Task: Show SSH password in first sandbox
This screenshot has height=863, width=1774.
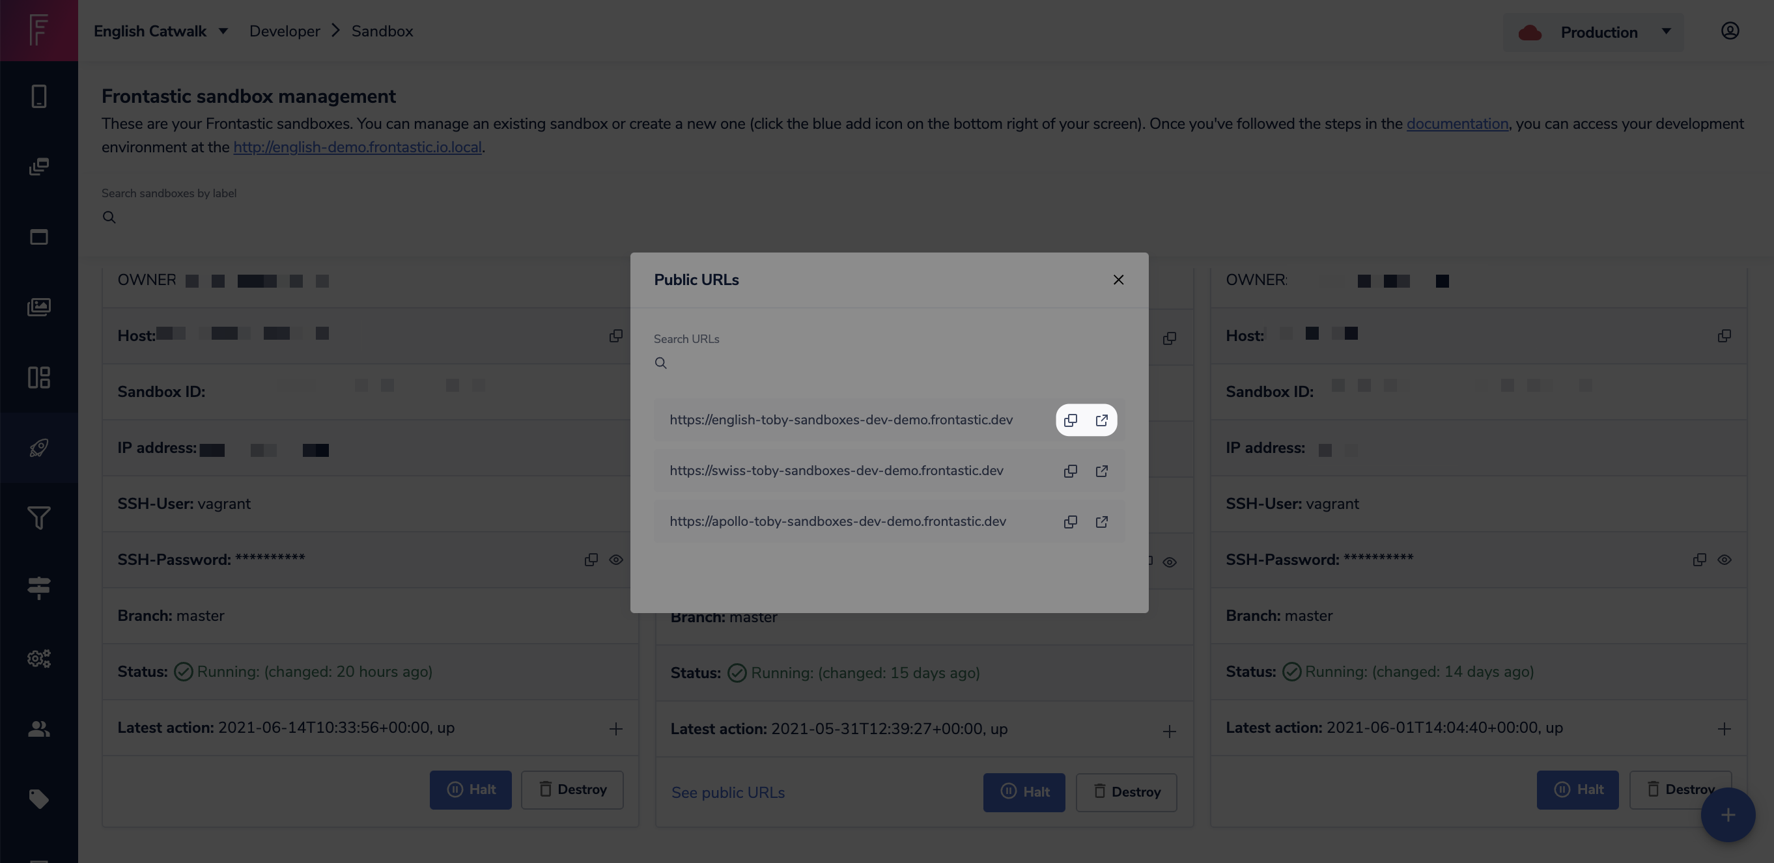Action: click(615, 560)
